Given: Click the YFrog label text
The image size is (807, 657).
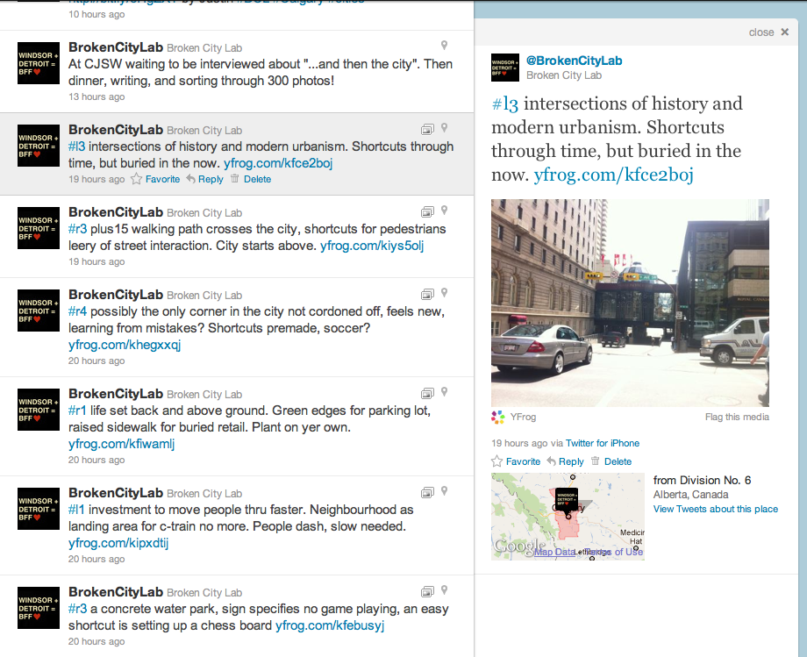Looking at the screenshot, I should click(523, 417).
